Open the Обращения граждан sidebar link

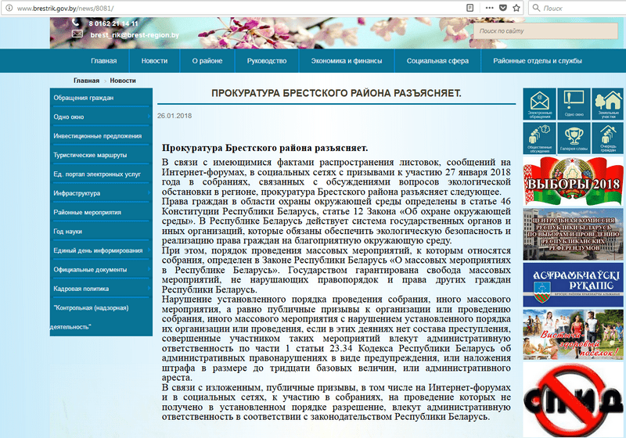84,98
